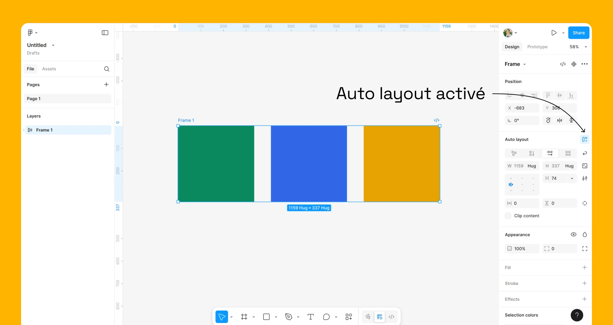
Task: Open the Assets tab
Action: 49,69
